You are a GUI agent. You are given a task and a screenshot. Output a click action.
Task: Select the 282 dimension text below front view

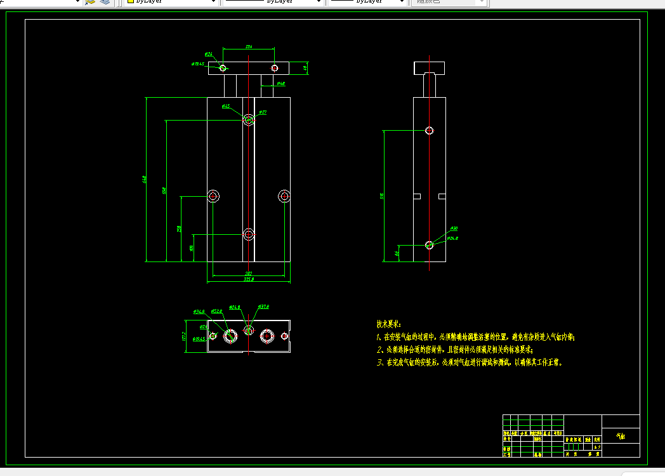[x=249, y=274]
